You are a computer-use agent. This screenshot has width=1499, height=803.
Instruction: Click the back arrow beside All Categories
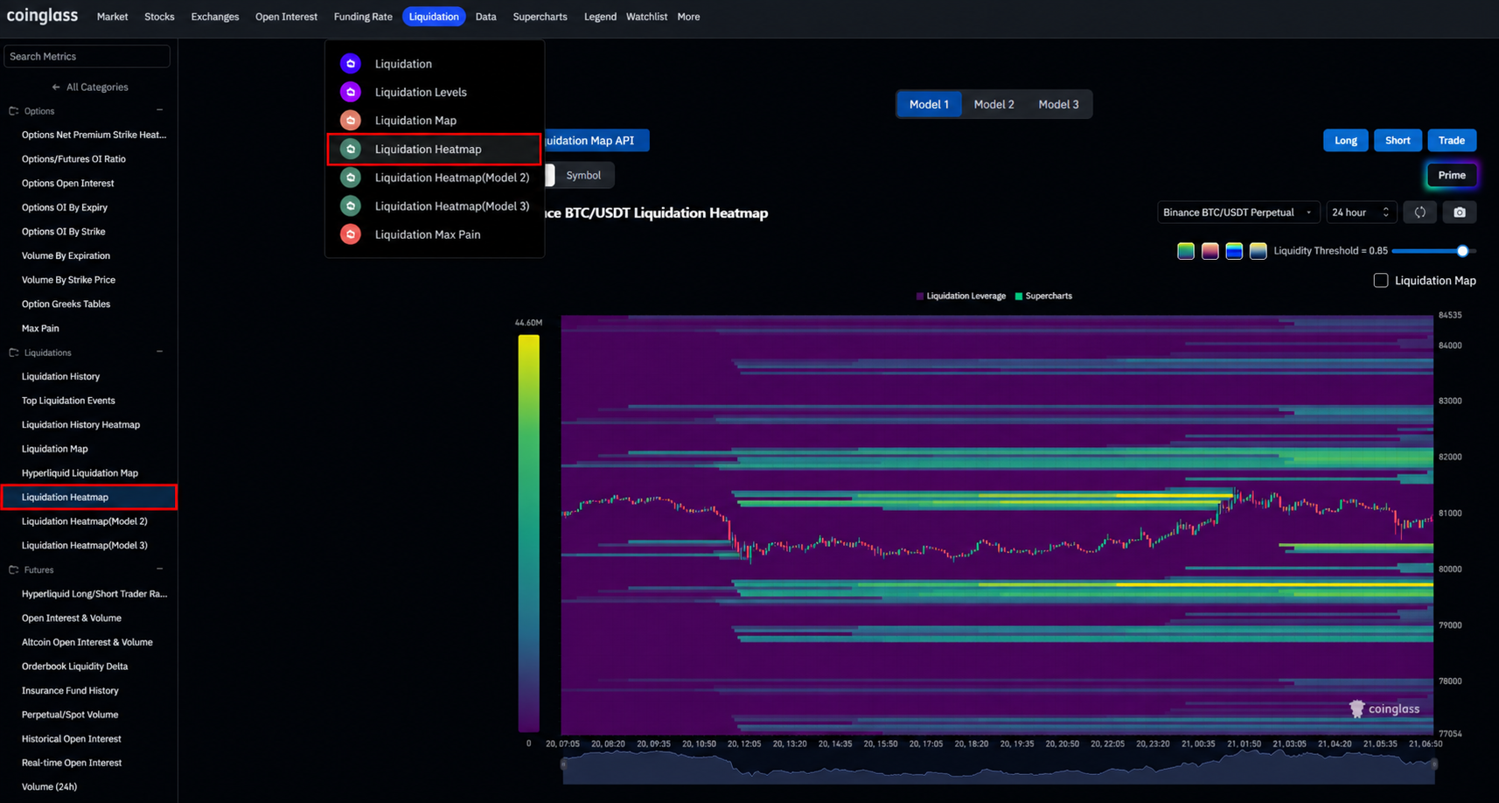[56, 87]
